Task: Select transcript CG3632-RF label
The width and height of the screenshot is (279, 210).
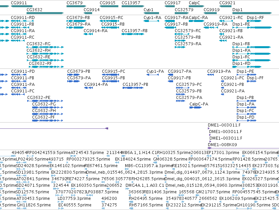Action: point(40,63)
